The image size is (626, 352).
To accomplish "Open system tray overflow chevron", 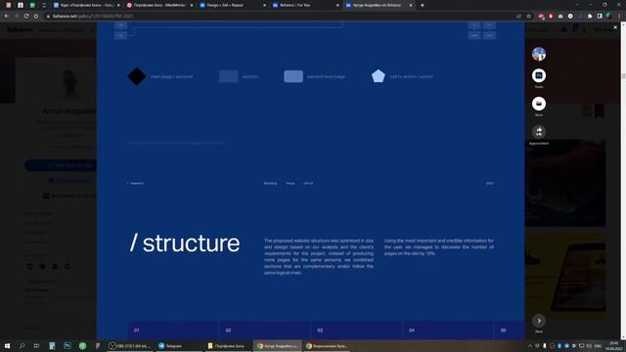I will pyautogui.click(x=530, y=346).
